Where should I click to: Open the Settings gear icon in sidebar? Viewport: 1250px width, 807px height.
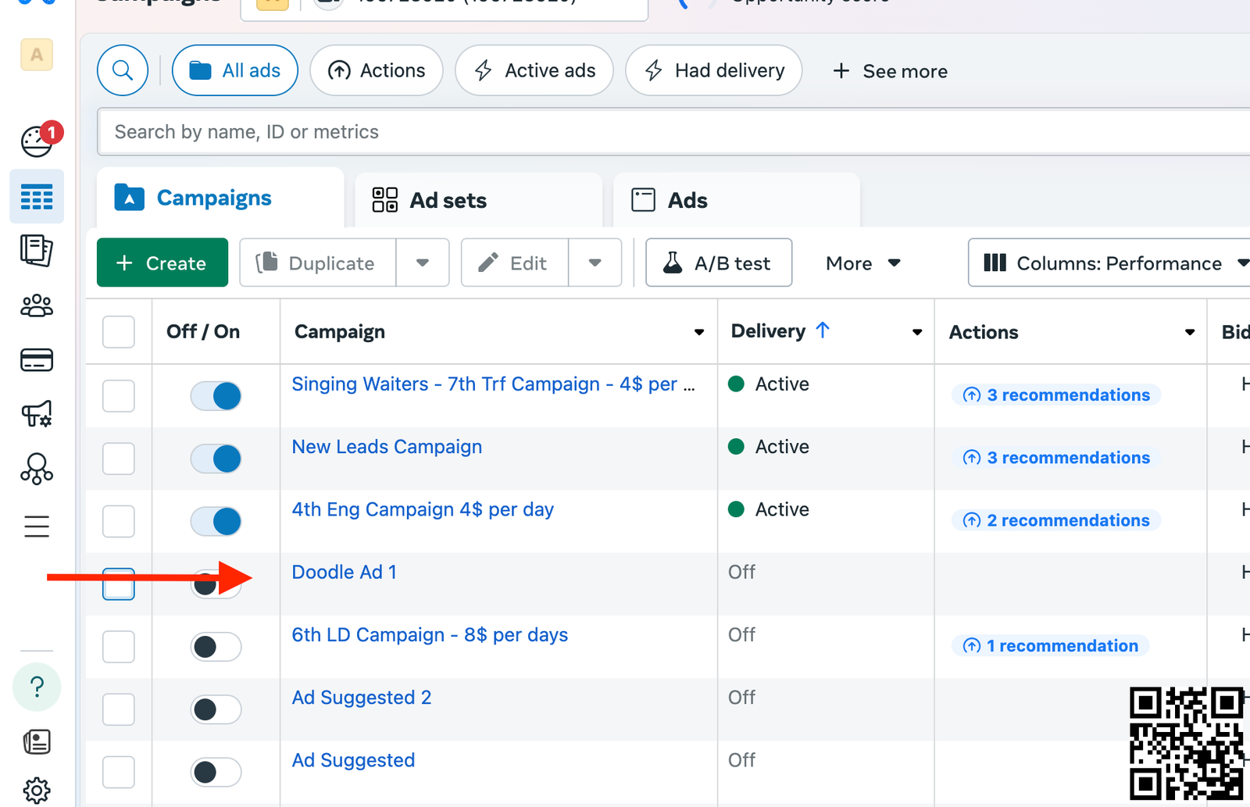[37, 791]
